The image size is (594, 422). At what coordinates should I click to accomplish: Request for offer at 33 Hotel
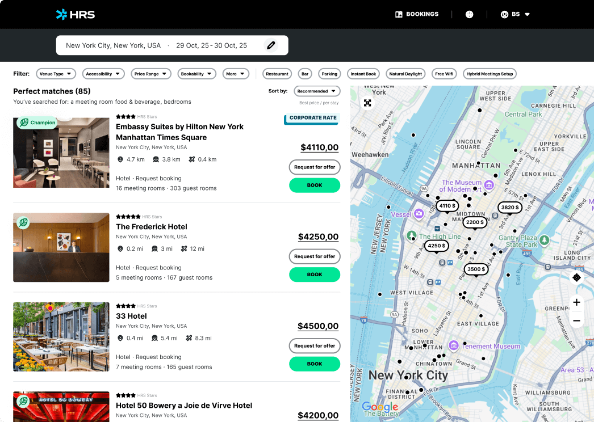tap(315, 345)
